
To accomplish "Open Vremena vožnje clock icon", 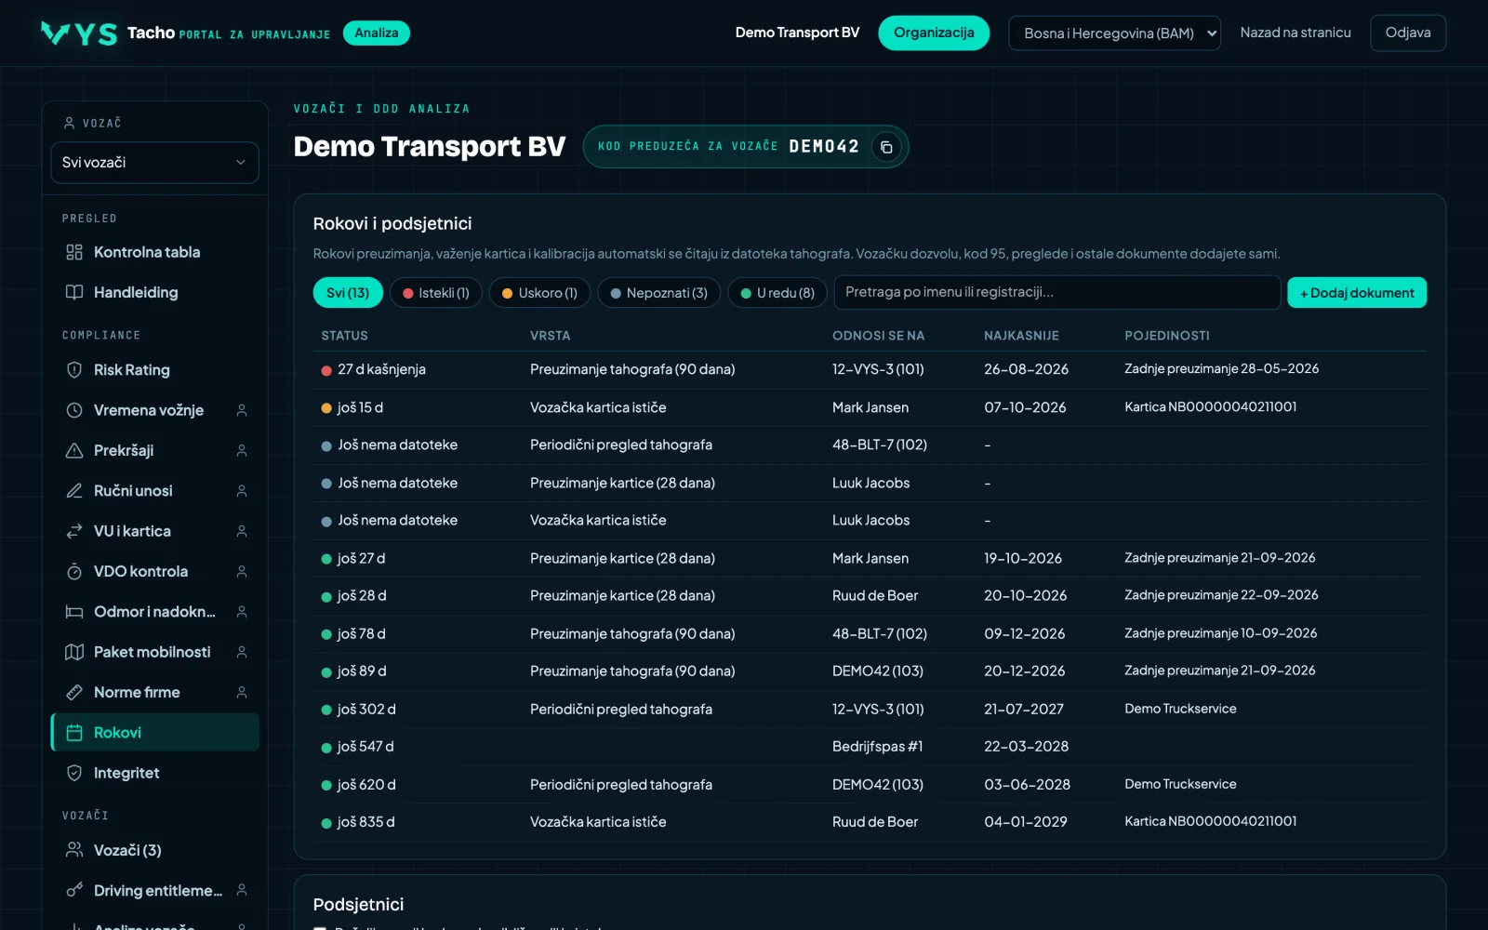I will [x=74, y=410].
